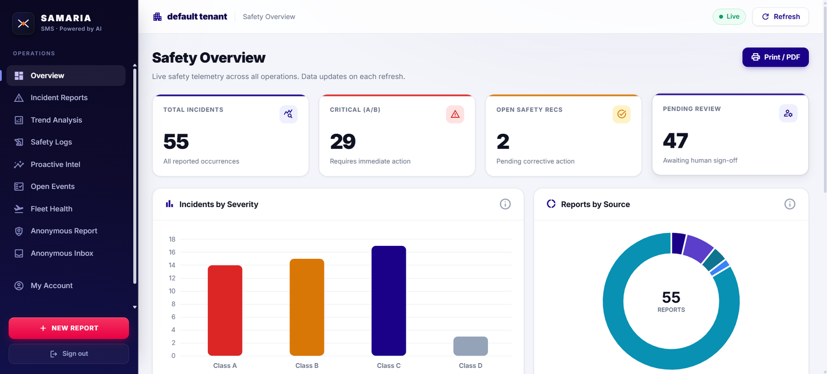Click the Safety Overview breadcrumb
This screenshot has height=374, width=827.
269,17
